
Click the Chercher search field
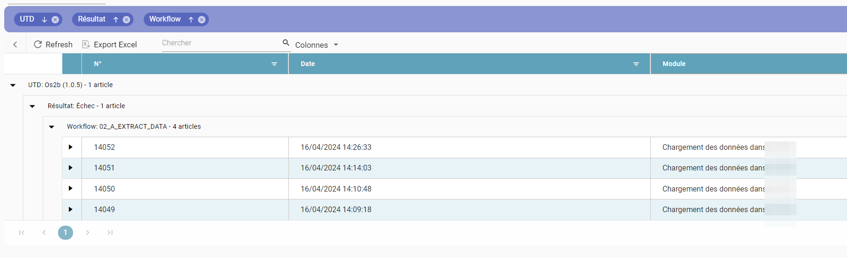click(221, 43)
